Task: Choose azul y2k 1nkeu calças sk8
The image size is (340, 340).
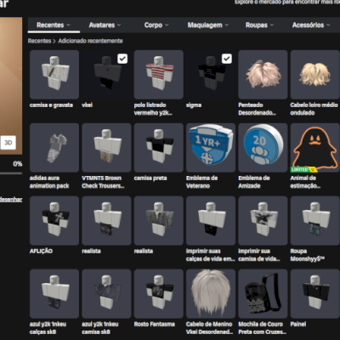Action: coord(54,293)
